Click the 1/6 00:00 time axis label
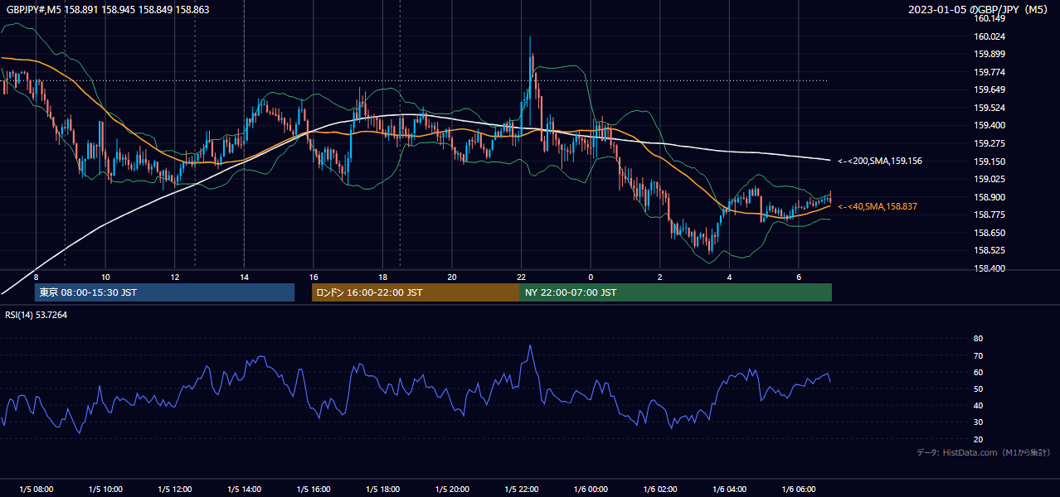Screen dimensions: 1060x497 tap(591, 490)
